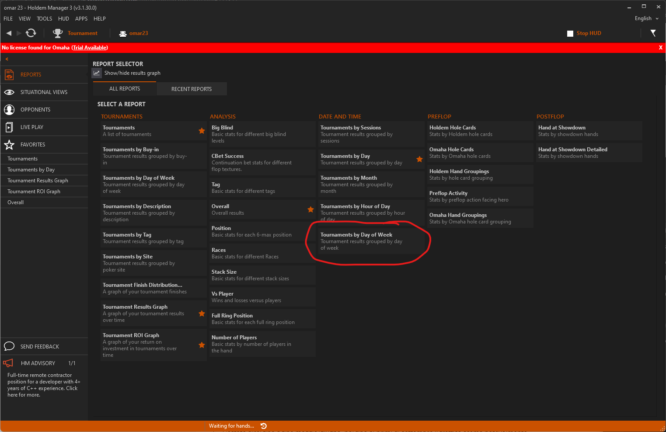Open the Tournaments by Site report

coord(153,263)
